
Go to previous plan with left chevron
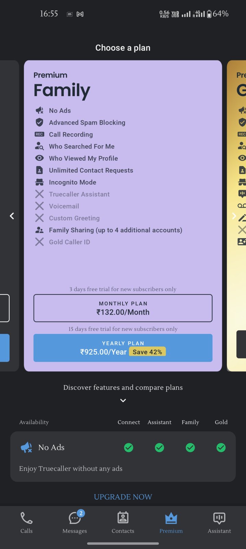pos(12,216)
